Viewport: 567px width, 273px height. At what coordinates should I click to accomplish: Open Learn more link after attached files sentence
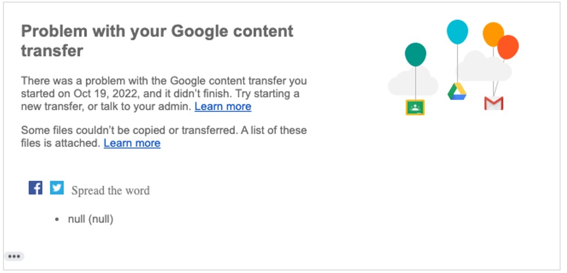pyautogui.click(x=132, y=143)
